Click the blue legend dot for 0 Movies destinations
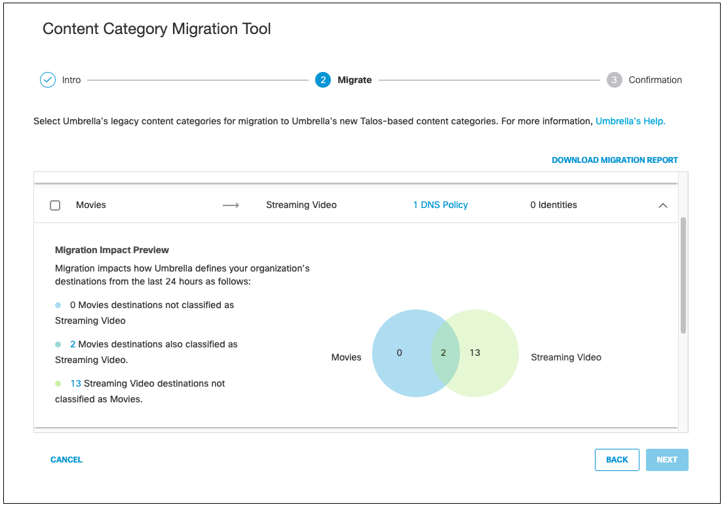The image size is (722, 507). tap(58, 306)
